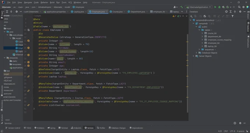This screenshot has width=250, height=133.
Task: Collapse the tables folder in Database tree
Action: [199, 30]
